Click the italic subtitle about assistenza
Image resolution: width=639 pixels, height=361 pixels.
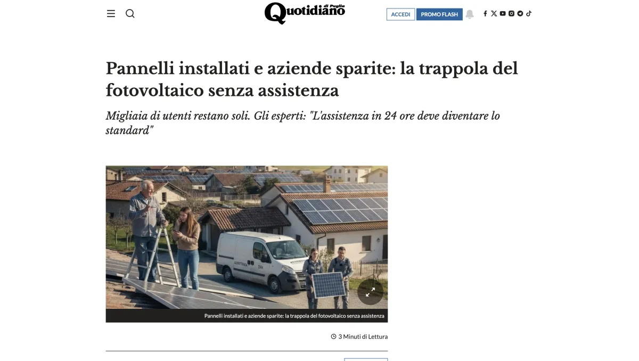302,123
